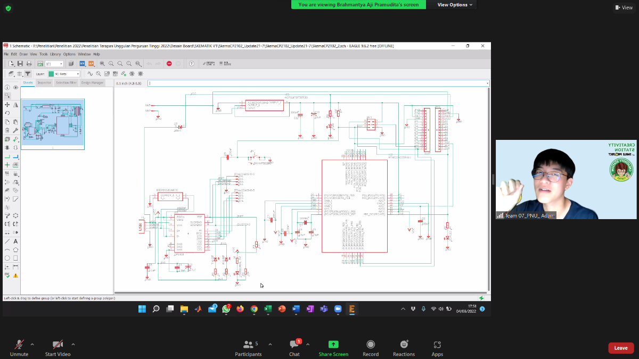Screen dimensions: 639x359
Task: Select the Delete trash tool
Action: [7, 130]
